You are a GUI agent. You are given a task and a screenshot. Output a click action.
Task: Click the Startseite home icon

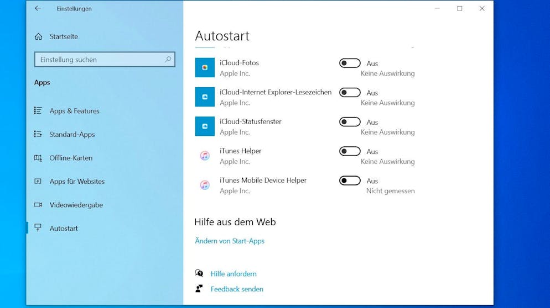(x=39, y=36)
